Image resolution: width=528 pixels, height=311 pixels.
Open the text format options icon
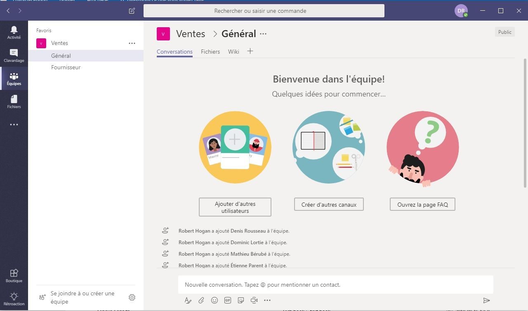pyautogui.click(x=188, y=300)
